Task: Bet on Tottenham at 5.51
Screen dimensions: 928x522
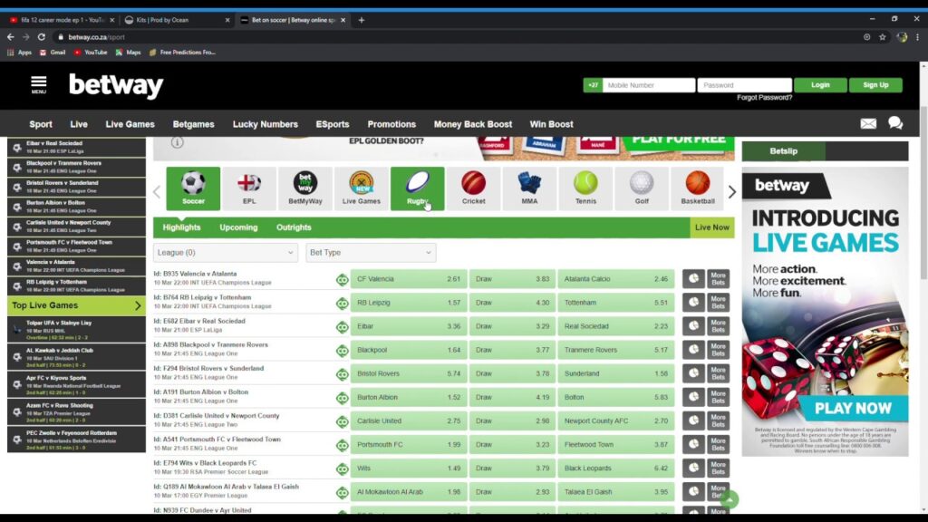Action: click(615, 303)
